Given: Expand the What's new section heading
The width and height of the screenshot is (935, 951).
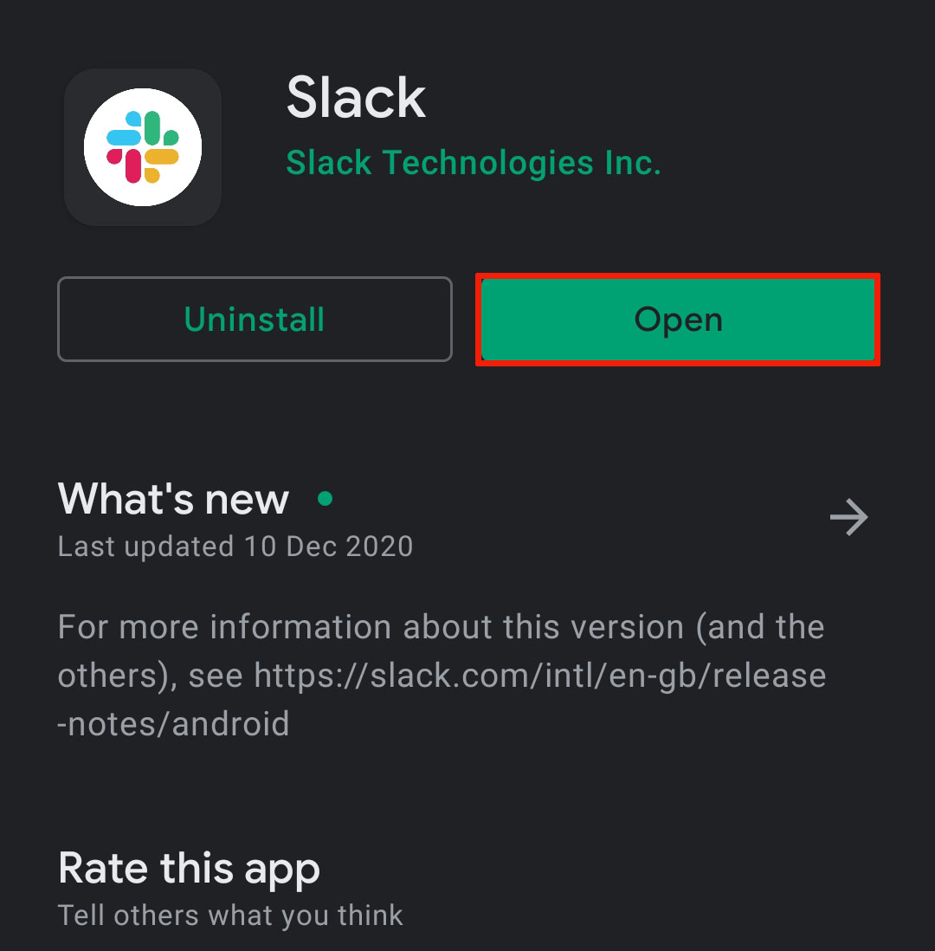Looking at the screenshot, I should coord(173,499).
